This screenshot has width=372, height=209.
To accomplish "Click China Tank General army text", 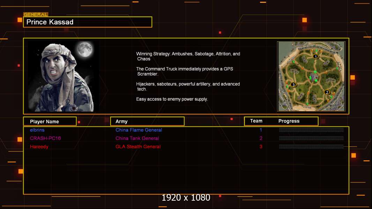I will click(137, 138).
